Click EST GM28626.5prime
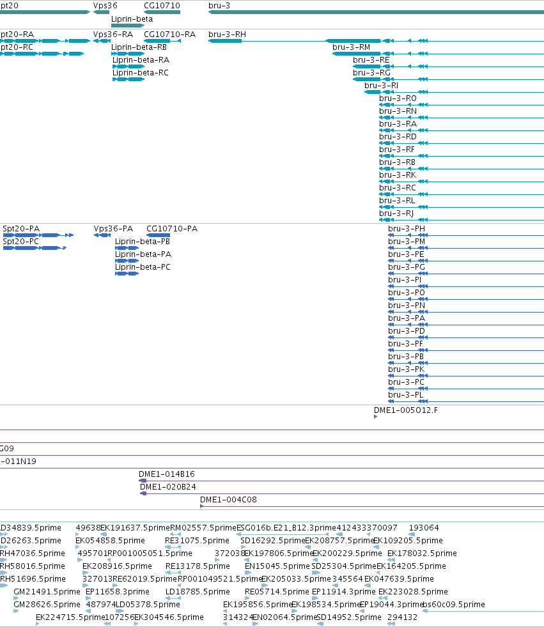This screenshot has height=627, width=544. 47,605
